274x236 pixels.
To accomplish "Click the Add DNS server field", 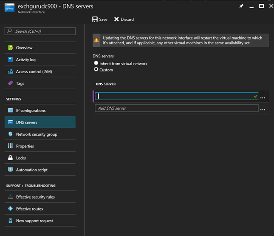I will point(176,108).
